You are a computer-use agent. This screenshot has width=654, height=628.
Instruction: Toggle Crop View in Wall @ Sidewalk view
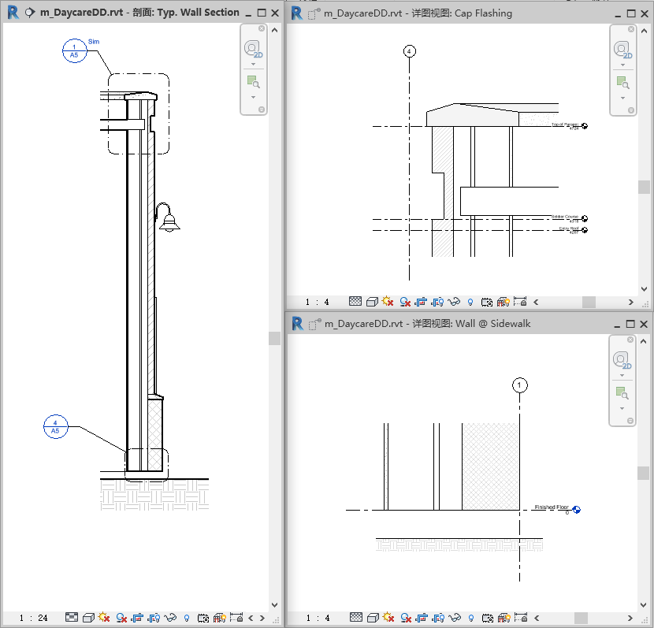(422, 618)
